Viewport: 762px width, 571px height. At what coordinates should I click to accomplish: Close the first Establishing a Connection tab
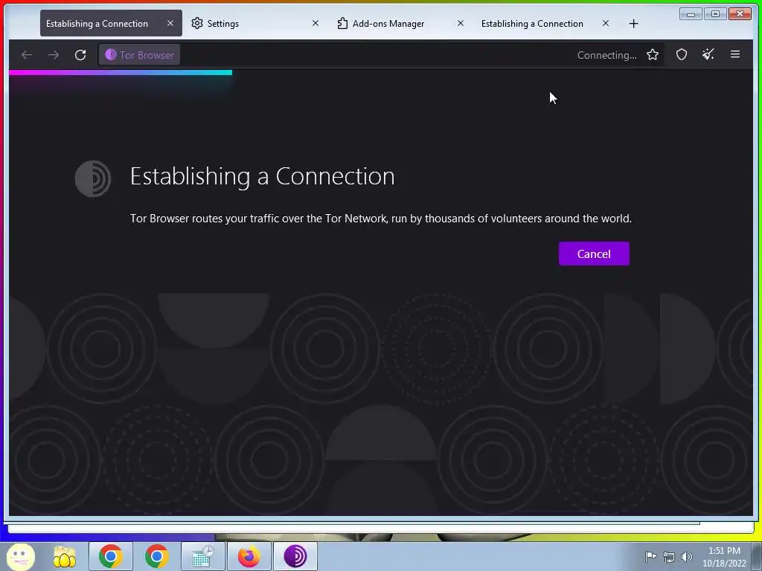click(170, 23)
